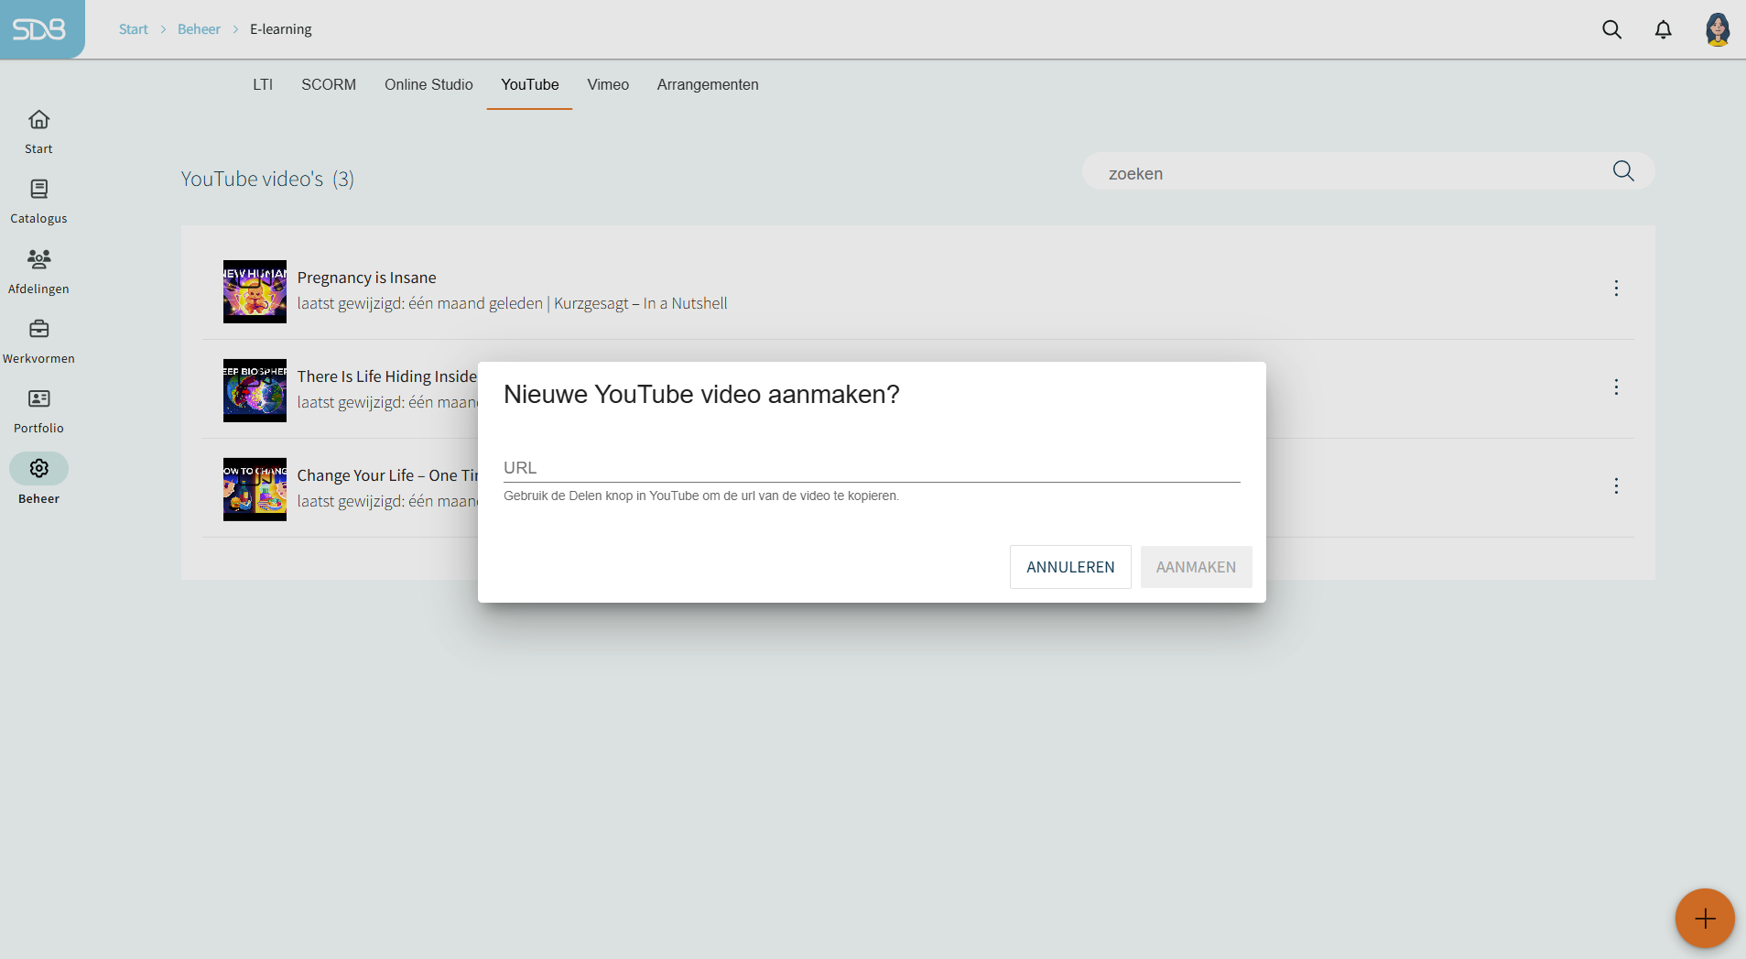Click the global search magnifier in header
Image resolution: width=1746 pixels, height=959 pixels.
[1611, 29]
